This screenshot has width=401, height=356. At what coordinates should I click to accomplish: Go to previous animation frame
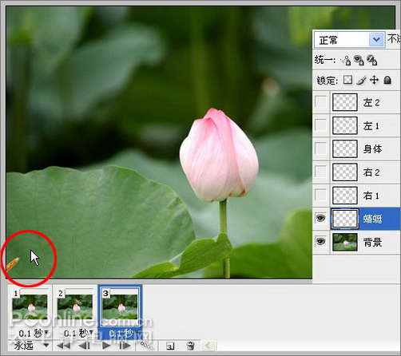tap(85, 346)
